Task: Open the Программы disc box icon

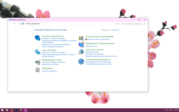Action: point(38,70)
